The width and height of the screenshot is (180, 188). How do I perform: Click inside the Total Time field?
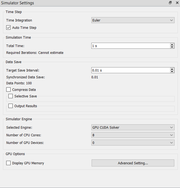130,46
